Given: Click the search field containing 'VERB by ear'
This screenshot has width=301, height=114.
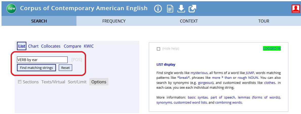Looking at the screenshot, I should tap(42, 60).
